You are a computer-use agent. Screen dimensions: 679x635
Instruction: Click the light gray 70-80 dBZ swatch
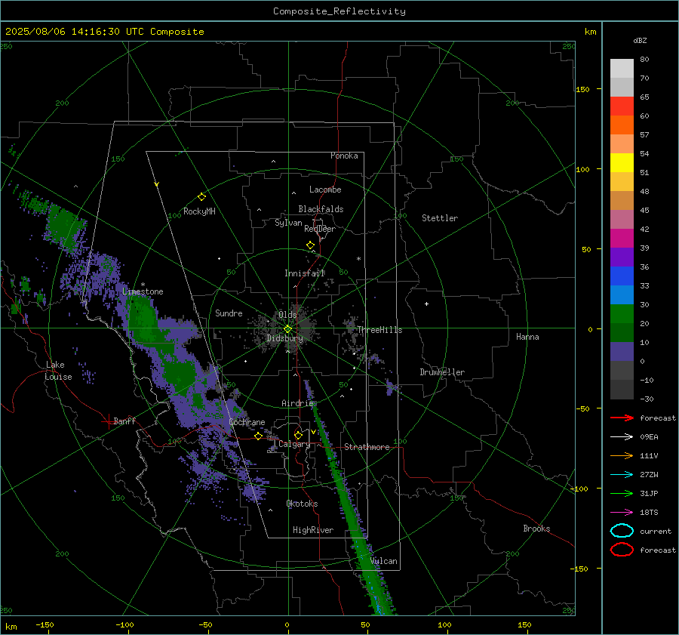[x=622, y=68]
